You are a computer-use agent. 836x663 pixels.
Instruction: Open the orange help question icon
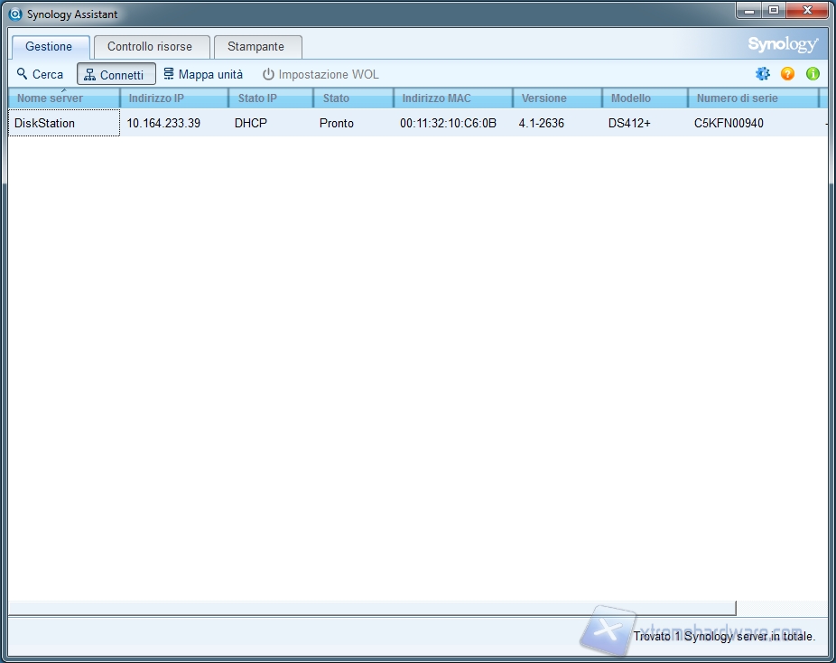[787, 74]
